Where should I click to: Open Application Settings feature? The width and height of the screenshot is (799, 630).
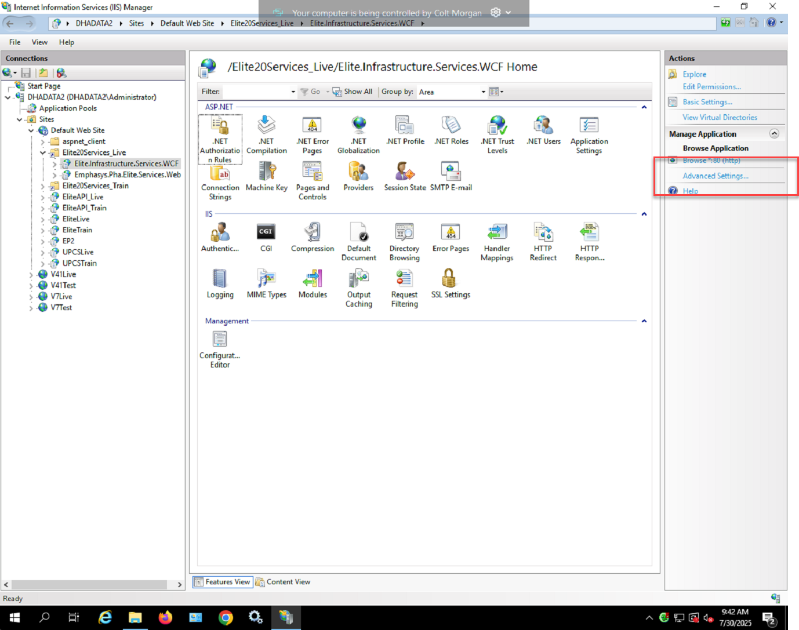click(589, 135)
